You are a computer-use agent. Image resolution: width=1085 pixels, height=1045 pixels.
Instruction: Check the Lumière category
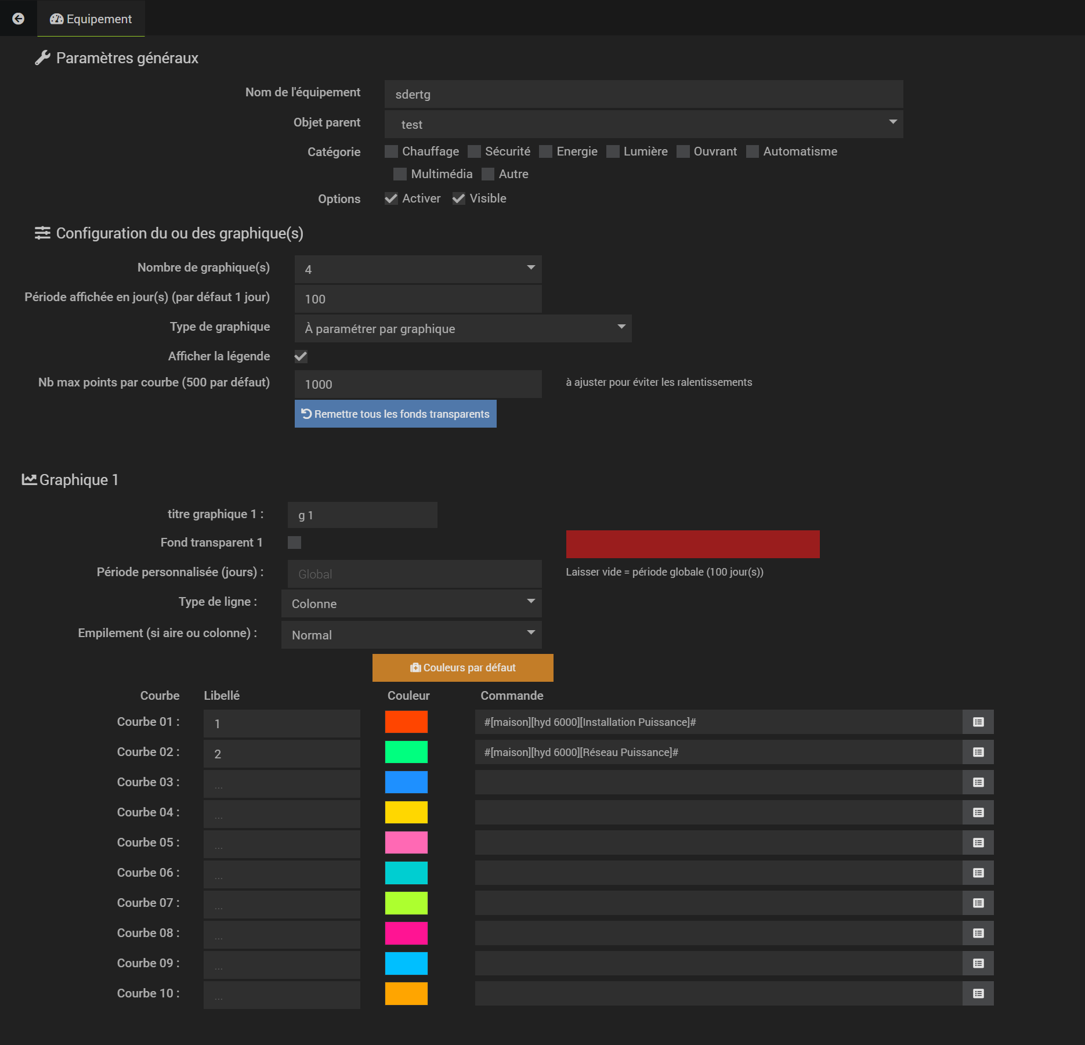(x=613, y=151)
